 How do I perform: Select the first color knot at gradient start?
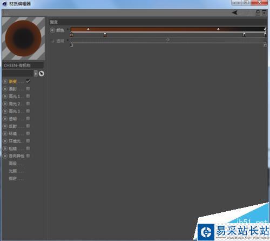coord(72,35)
